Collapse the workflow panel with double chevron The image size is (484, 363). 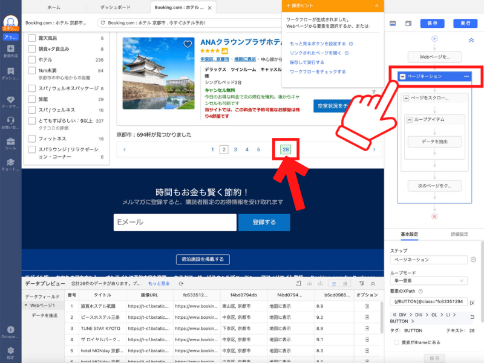[x=471, y=40]
